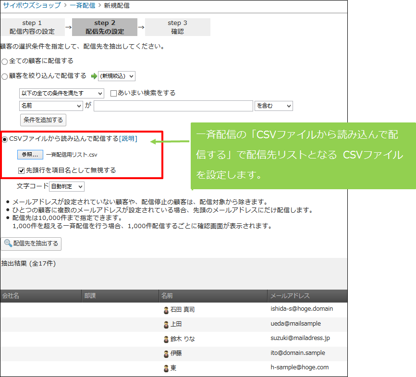The height and width of the screenshot is (377, 416).
Task: Click the name 石田 真司 in results
Action: [x=183, y=310]
